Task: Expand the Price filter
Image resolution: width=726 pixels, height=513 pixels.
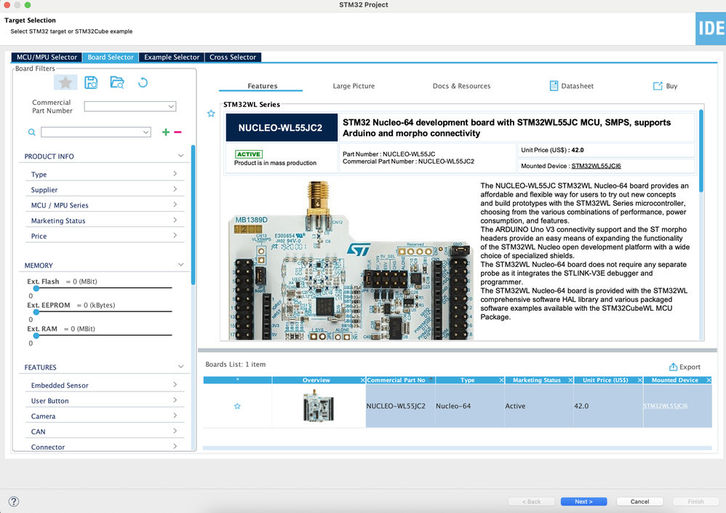Action: pos(175,235)
